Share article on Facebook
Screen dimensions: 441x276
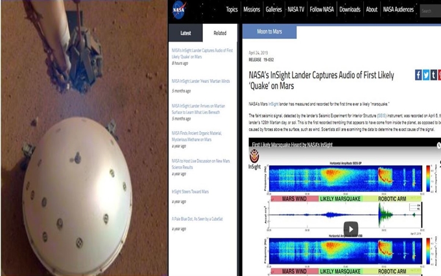pos(418,75)
